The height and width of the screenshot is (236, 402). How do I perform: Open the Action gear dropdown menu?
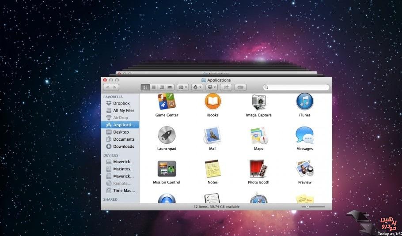pyautogui.click(x=197, y=87)
